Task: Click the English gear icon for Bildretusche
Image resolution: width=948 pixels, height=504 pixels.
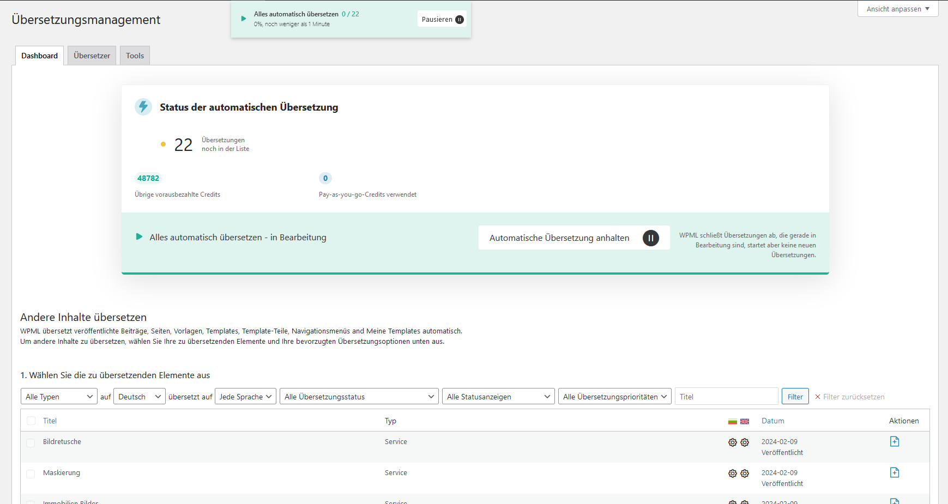Action: click(x=745, y=442)
